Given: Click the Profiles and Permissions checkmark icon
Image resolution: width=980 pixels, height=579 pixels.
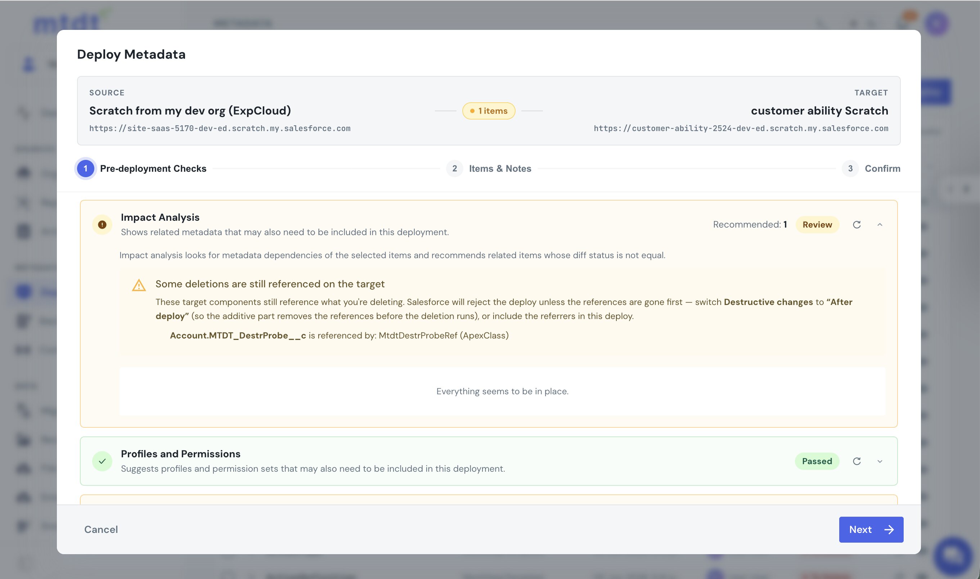Looking at the screenshot, I should coord(102,461).
